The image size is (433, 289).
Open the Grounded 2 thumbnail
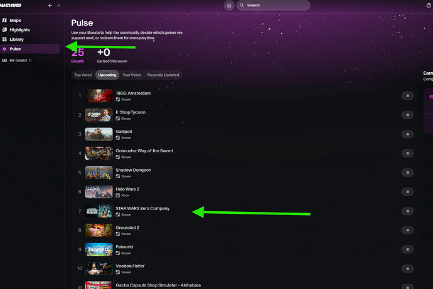99,230
